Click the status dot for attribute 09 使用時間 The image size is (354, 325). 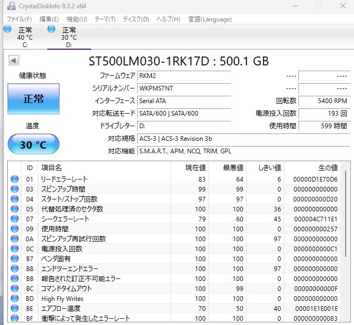[x=15, y=229]
